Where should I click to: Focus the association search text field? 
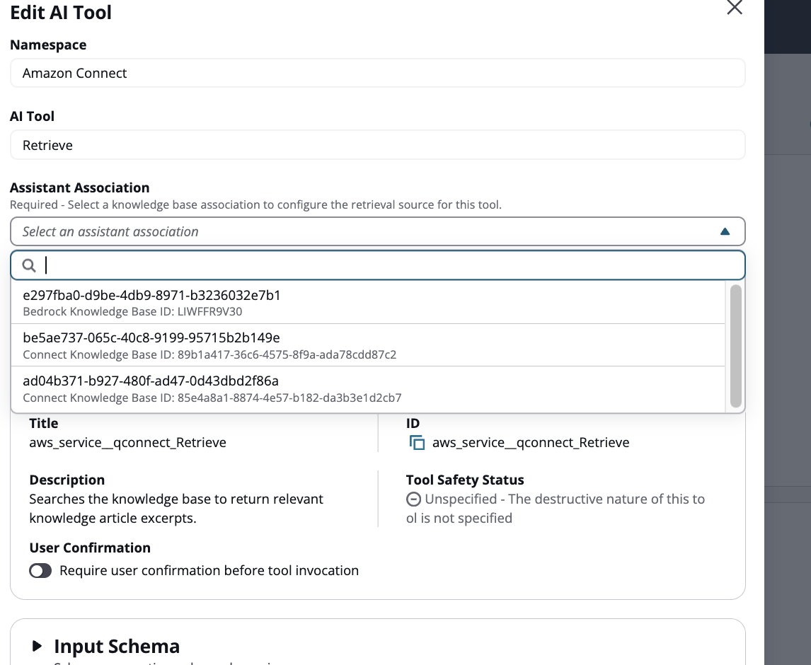pyautogui.click(x=389, y=265)
